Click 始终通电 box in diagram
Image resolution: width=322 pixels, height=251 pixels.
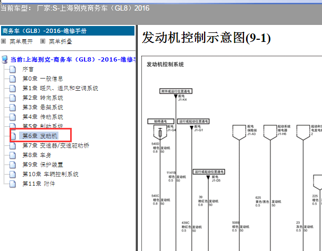(160, 122)
